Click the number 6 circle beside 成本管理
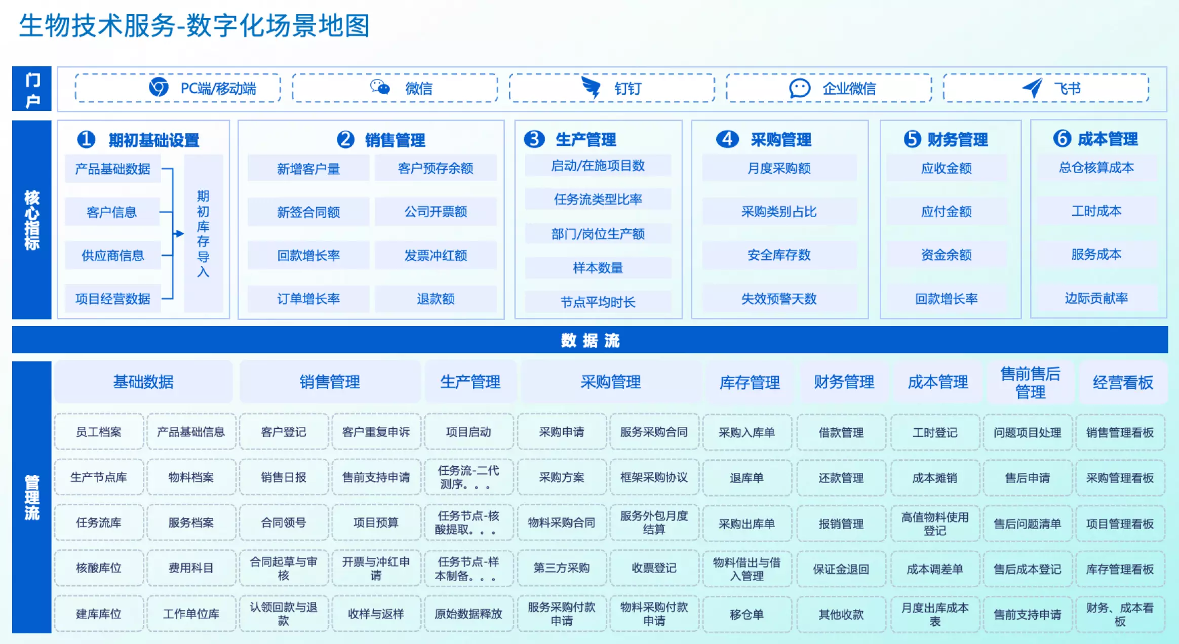The width and height of the screenshot is (1179, 644). coord(1062,138)
